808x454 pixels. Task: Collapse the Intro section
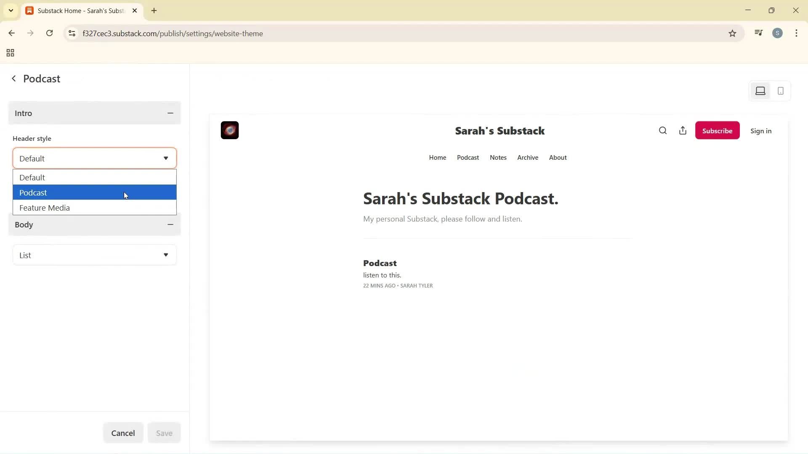tap(170, 113)
